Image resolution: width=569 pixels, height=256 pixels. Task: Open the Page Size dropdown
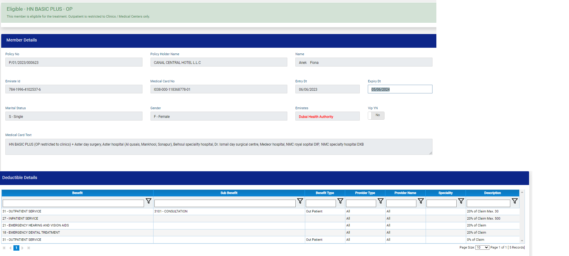482,247
